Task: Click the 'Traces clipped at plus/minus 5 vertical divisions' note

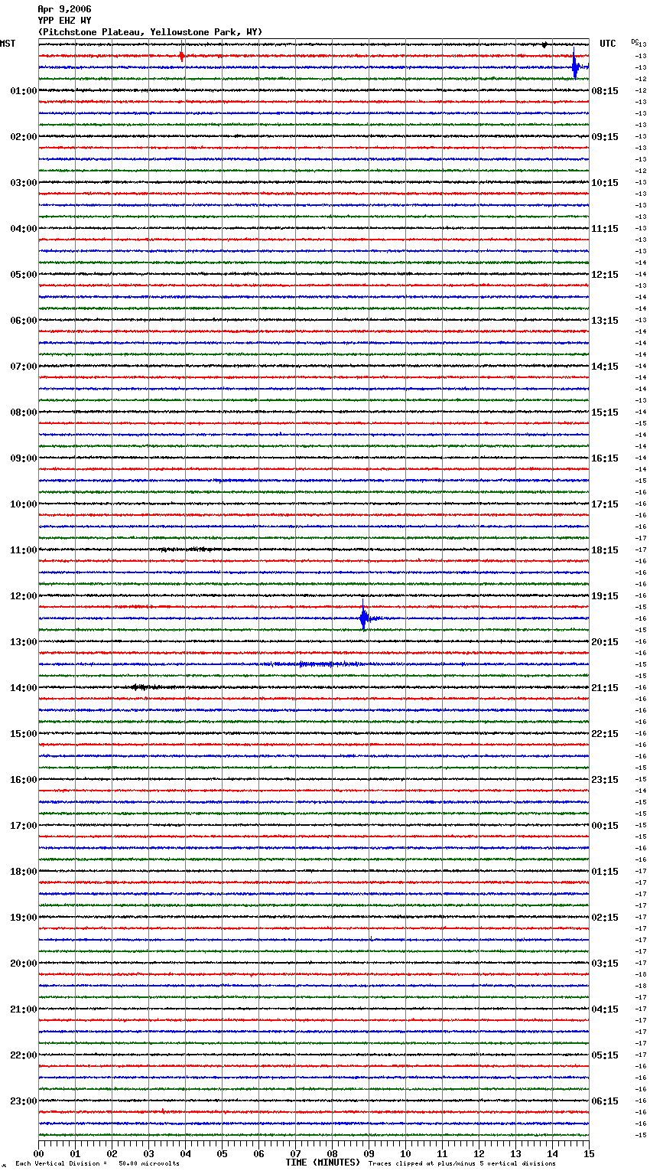Action: (x=462, y=1163)
